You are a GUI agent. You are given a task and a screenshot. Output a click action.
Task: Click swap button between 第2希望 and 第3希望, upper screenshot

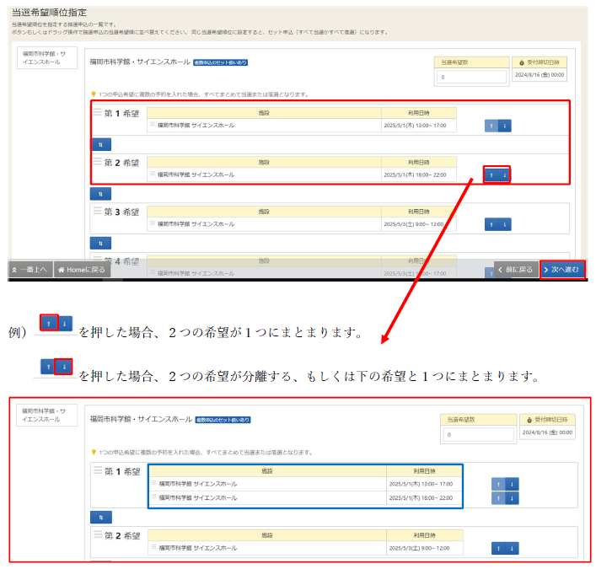pyautogui.click(x=100, y=194)
